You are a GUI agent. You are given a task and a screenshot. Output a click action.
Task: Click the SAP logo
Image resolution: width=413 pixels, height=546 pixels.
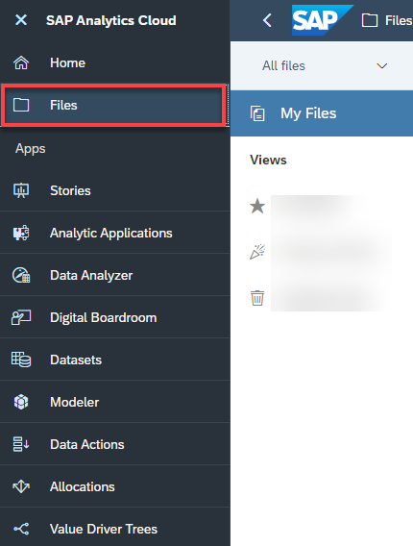[x=322, y=20]
